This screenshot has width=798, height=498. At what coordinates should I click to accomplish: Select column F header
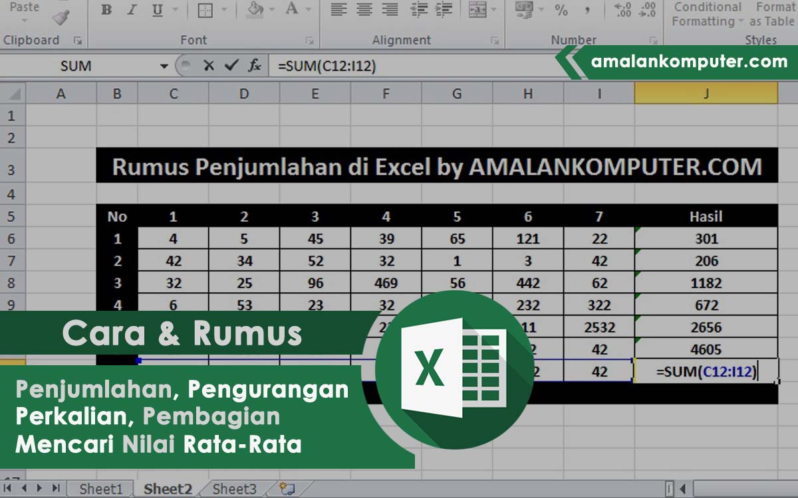pos(386,94)
